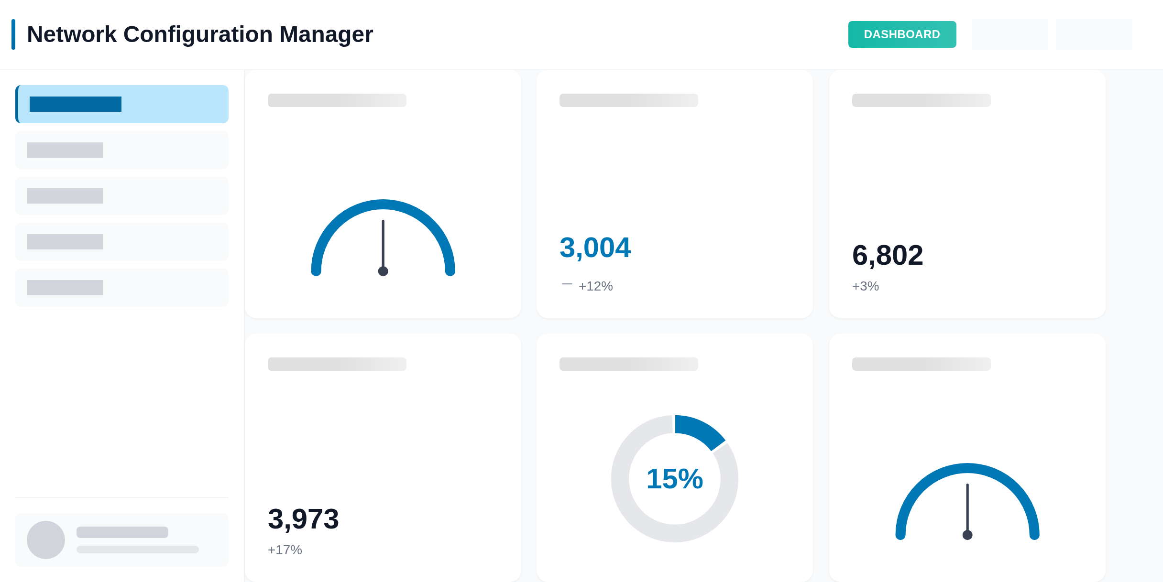Open the fourth sidebar navigation item
The width and height of the screenshot is (1163, 582).
coord(122,242)
